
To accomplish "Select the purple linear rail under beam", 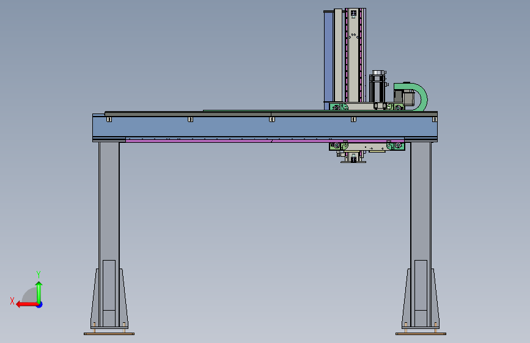I will pos(265,140).
